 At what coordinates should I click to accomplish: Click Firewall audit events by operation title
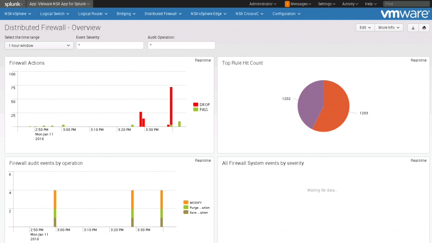pos(46,163)
